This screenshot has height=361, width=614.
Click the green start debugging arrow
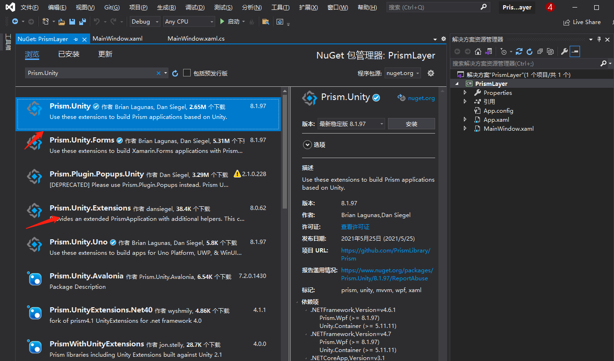[x=222, y=22]
